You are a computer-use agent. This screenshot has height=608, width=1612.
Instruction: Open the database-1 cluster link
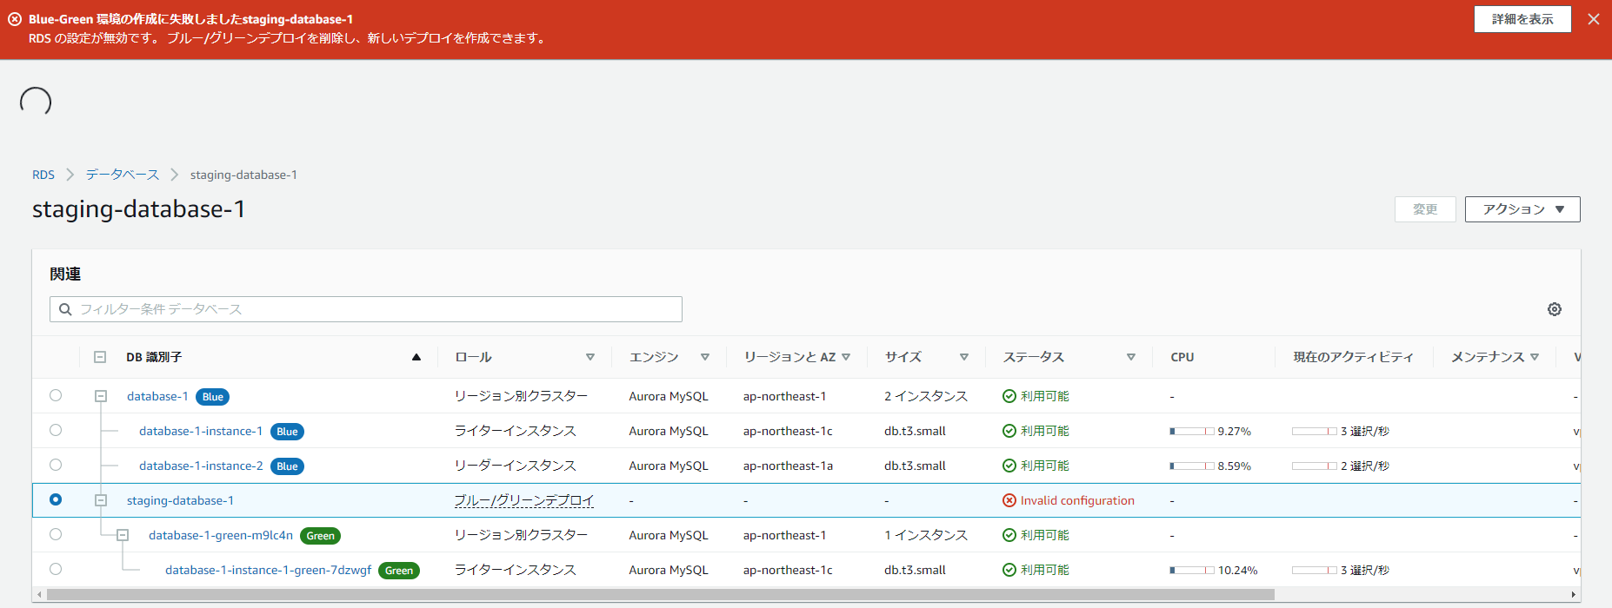pyautogui.click(x=157, y=396)
